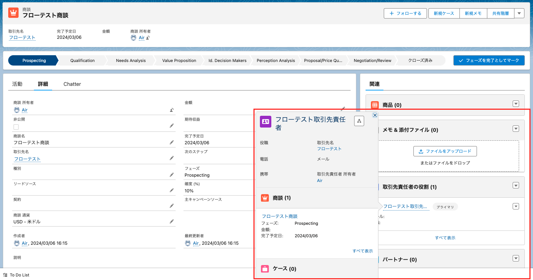Open contact hierarchy icon in popup
533x280 pixels.
coord(359,121)
